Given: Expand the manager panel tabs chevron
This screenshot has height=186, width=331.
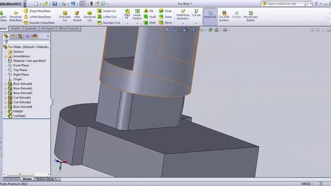Looking at the screenshot, I should coord(48,36).
